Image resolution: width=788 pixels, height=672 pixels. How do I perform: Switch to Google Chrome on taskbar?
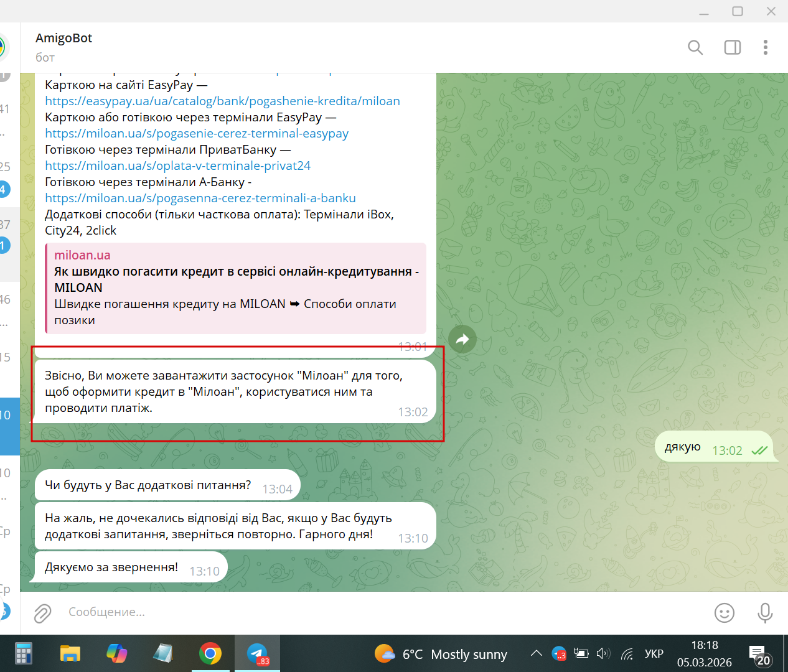pyautogui.click(x=210, y=654)
